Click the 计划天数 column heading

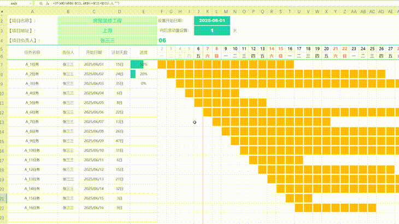tap(120, 52)
